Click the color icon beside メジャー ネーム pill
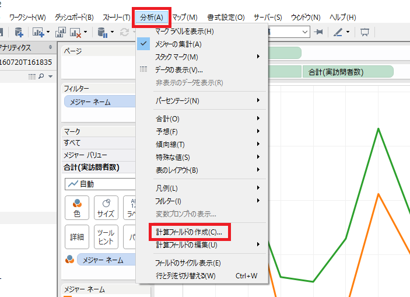Screen dimensions: 410x297 (69, 259)
